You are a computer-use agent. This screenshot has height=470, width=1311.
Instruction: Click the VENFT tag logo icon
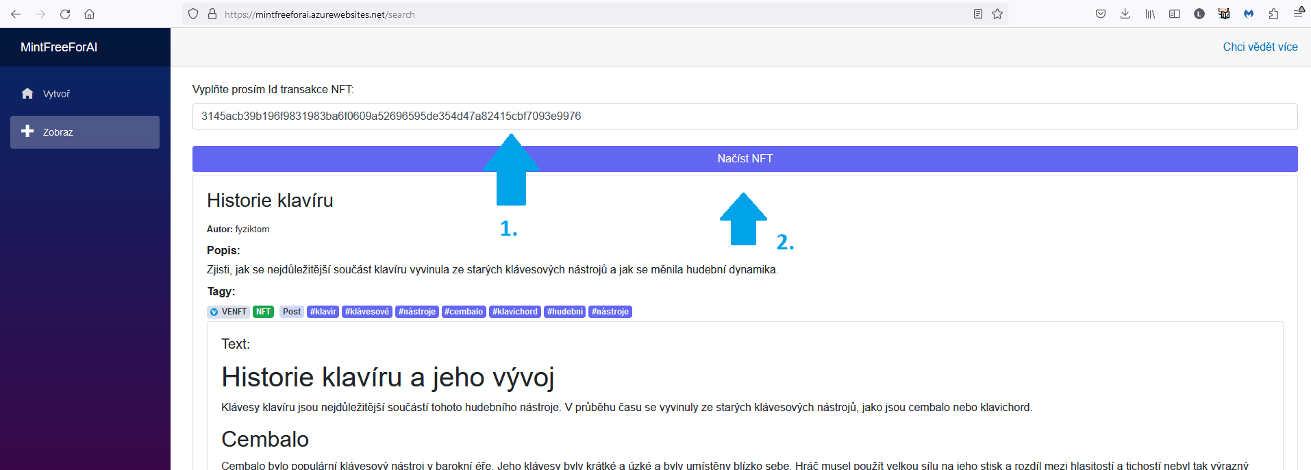[214, 312]
